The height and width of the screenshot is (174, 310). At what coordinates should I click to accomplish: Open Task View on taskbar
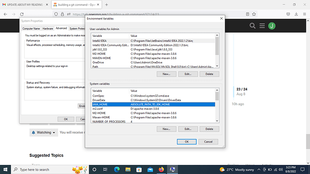[x=105, y=170]
